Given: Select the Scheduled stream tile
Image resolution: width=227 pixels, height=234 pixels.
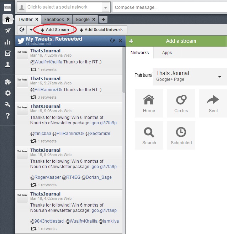Looking at the screenshot, I should coord(181,135).
